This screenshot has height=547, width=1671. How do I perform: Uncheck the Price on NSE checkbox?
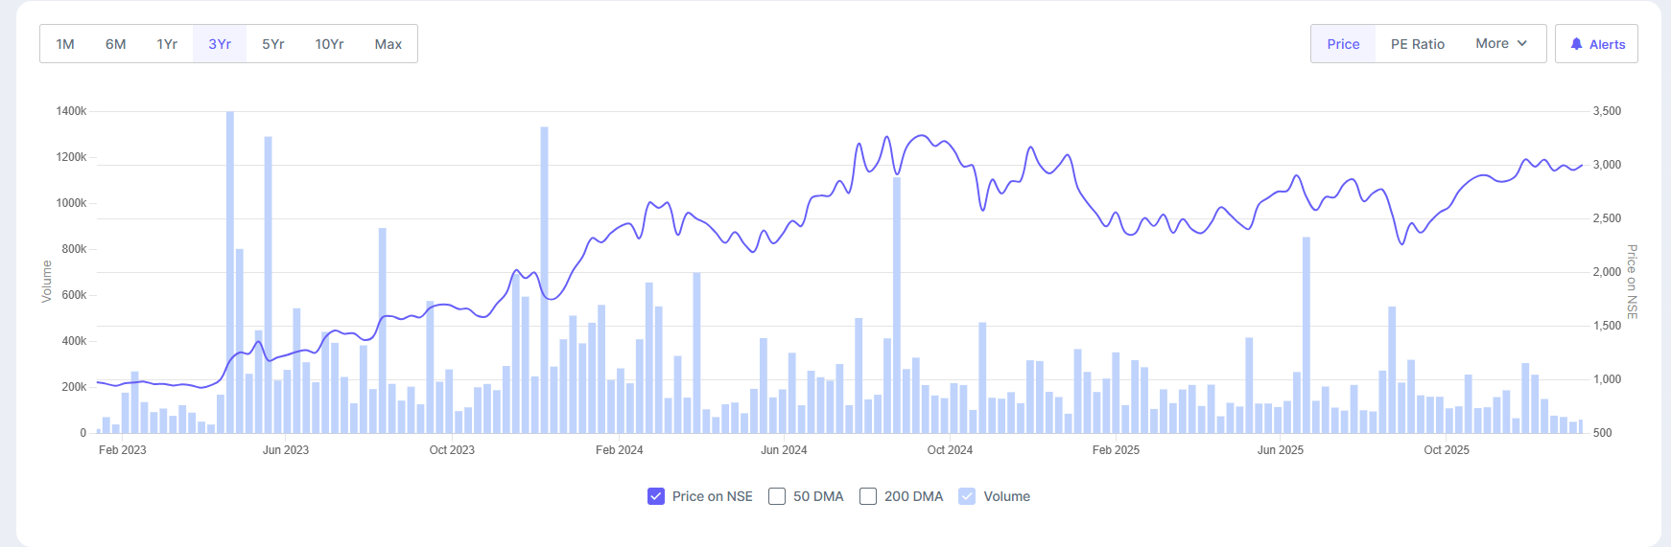pos(656,496)
